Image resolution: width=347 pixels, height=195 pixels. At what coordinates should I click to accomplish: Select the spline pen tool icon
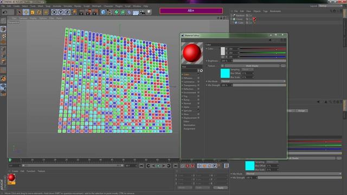pos(110,12)
